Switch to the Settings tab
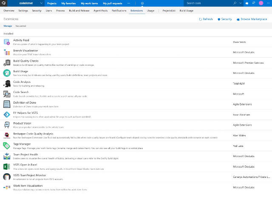The width and height of the screenshot is (272, 197). (x=23, y=11)
